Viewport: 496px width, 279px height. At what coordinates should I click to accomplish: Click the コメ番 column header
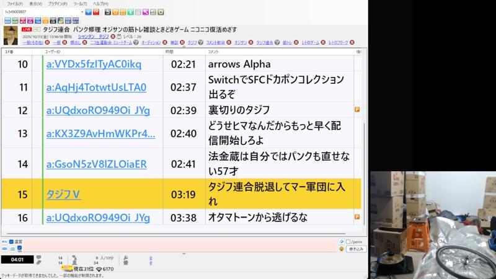[x=9, y=51]
